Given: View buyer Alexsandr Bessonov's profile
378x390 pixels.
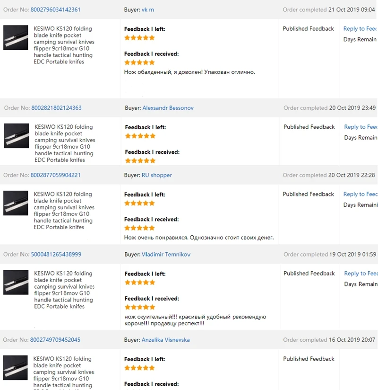Looking at the screenshot, I should (168, 108).
